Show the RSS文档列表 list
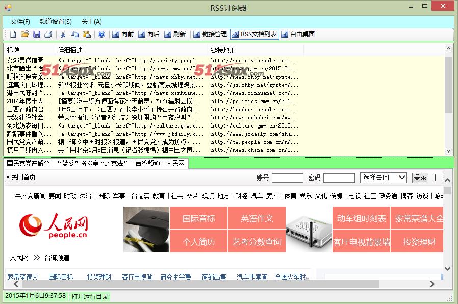 pyautogui.click(x=255, y=34)
